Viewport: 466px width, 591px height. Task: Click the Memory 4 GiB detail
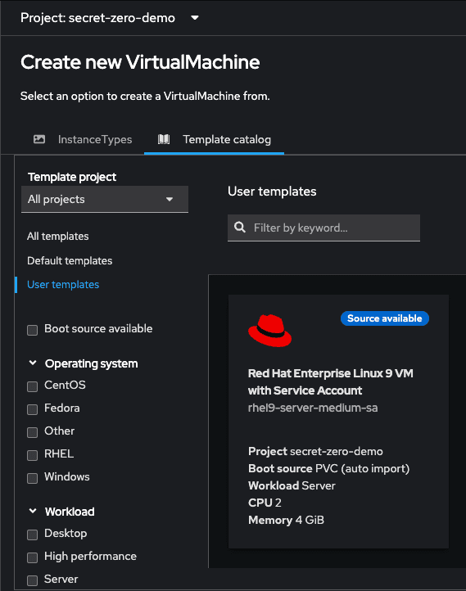pyautogui.click(x=286, y=520)
